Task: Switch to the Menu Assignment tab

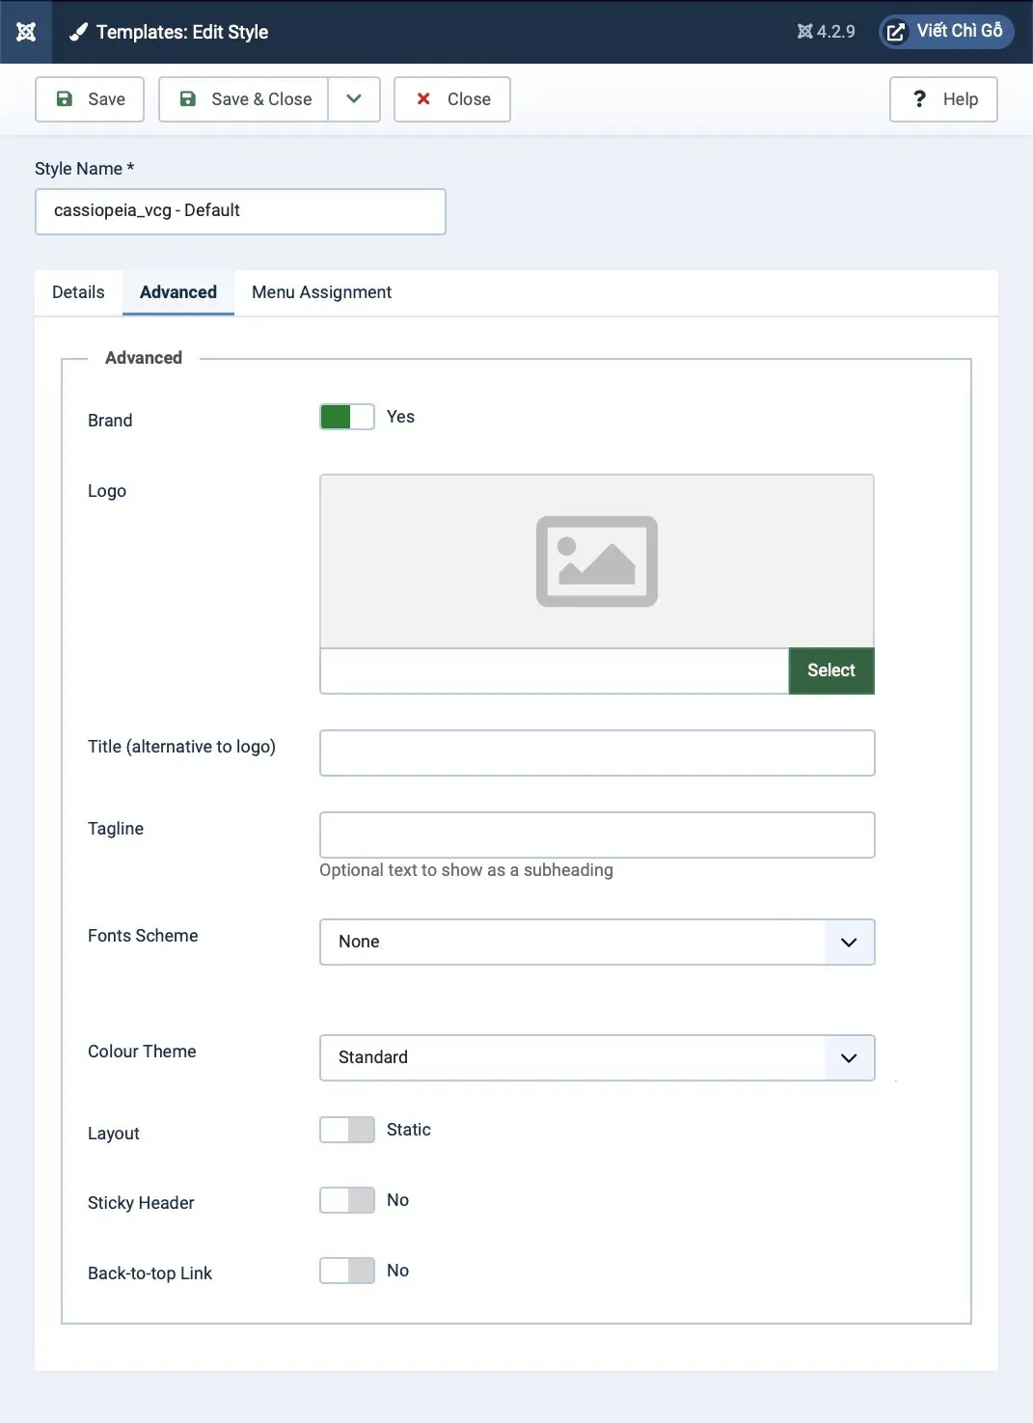Action: 321,292
